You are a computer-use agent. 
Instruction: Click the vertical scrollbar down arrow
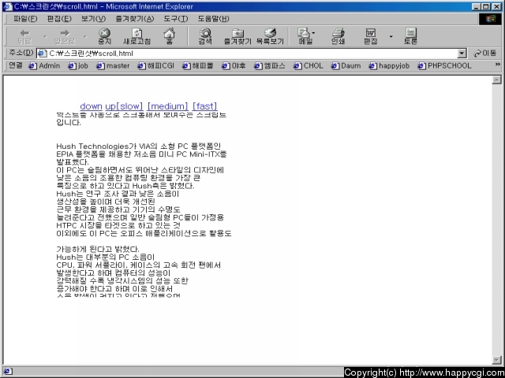click(x=496, y=359)
